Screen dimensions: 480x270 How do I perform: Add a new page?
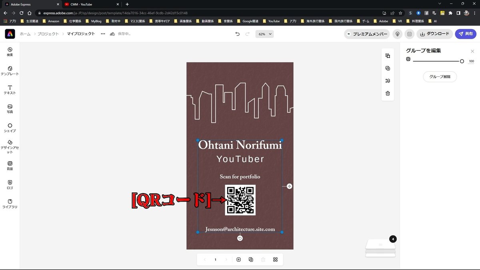tap(238, 260)
